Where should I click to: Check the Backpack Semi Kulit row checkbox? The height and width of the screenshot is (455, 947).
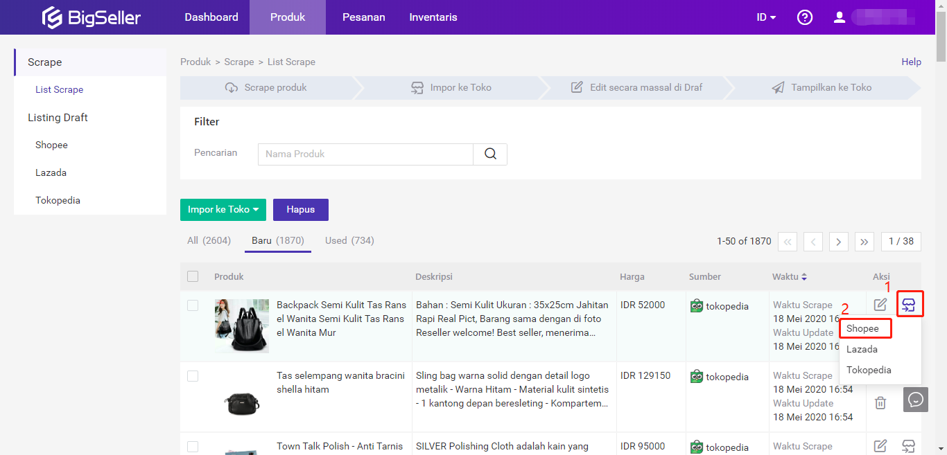(x=193, y=305)
